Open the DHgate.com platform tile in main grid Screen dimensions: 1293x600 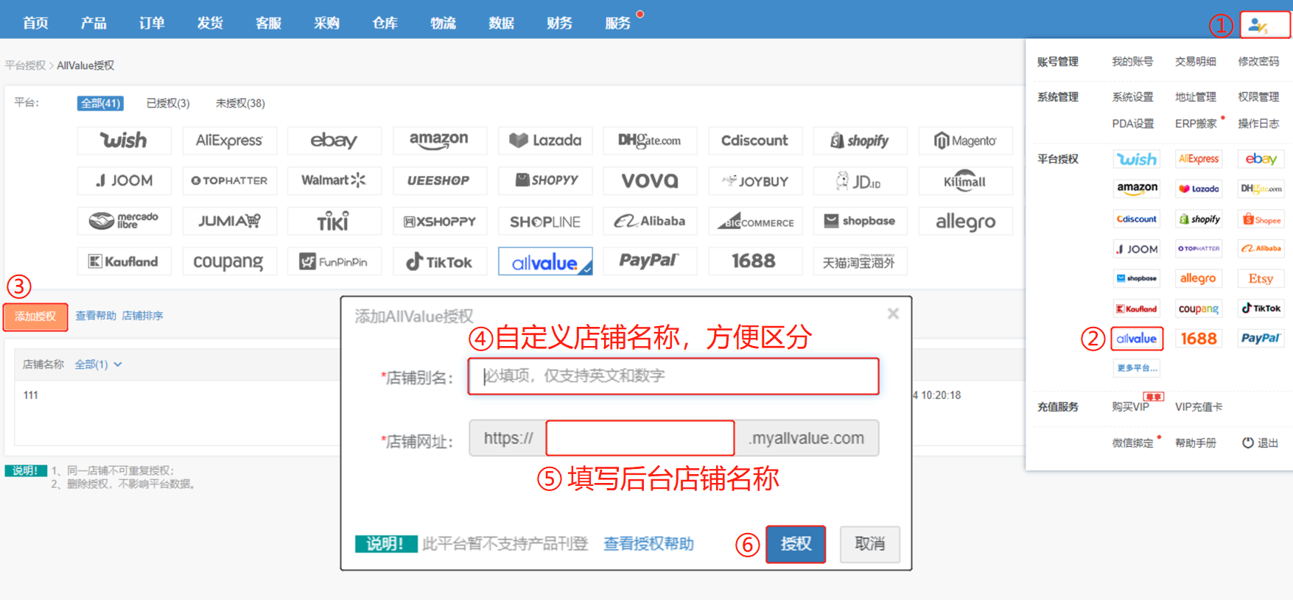click(x=650, y=140)
